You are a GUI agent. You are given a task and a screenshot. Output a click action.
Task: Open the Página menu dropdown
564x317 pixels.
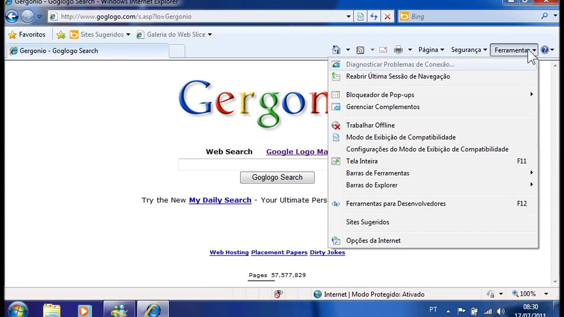431,50
